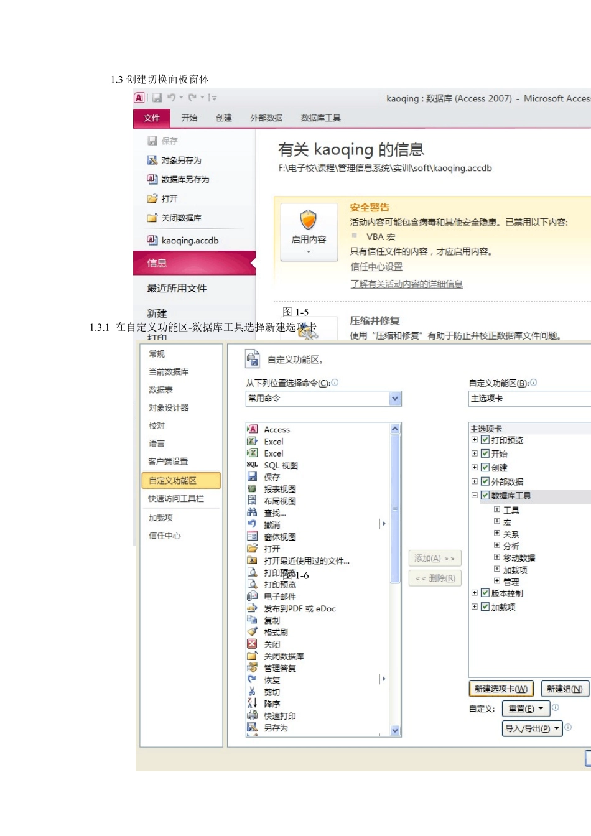Expand the 移动数据 group node
The height and width of the screenshot is (836, 591).
coord(497,557)
